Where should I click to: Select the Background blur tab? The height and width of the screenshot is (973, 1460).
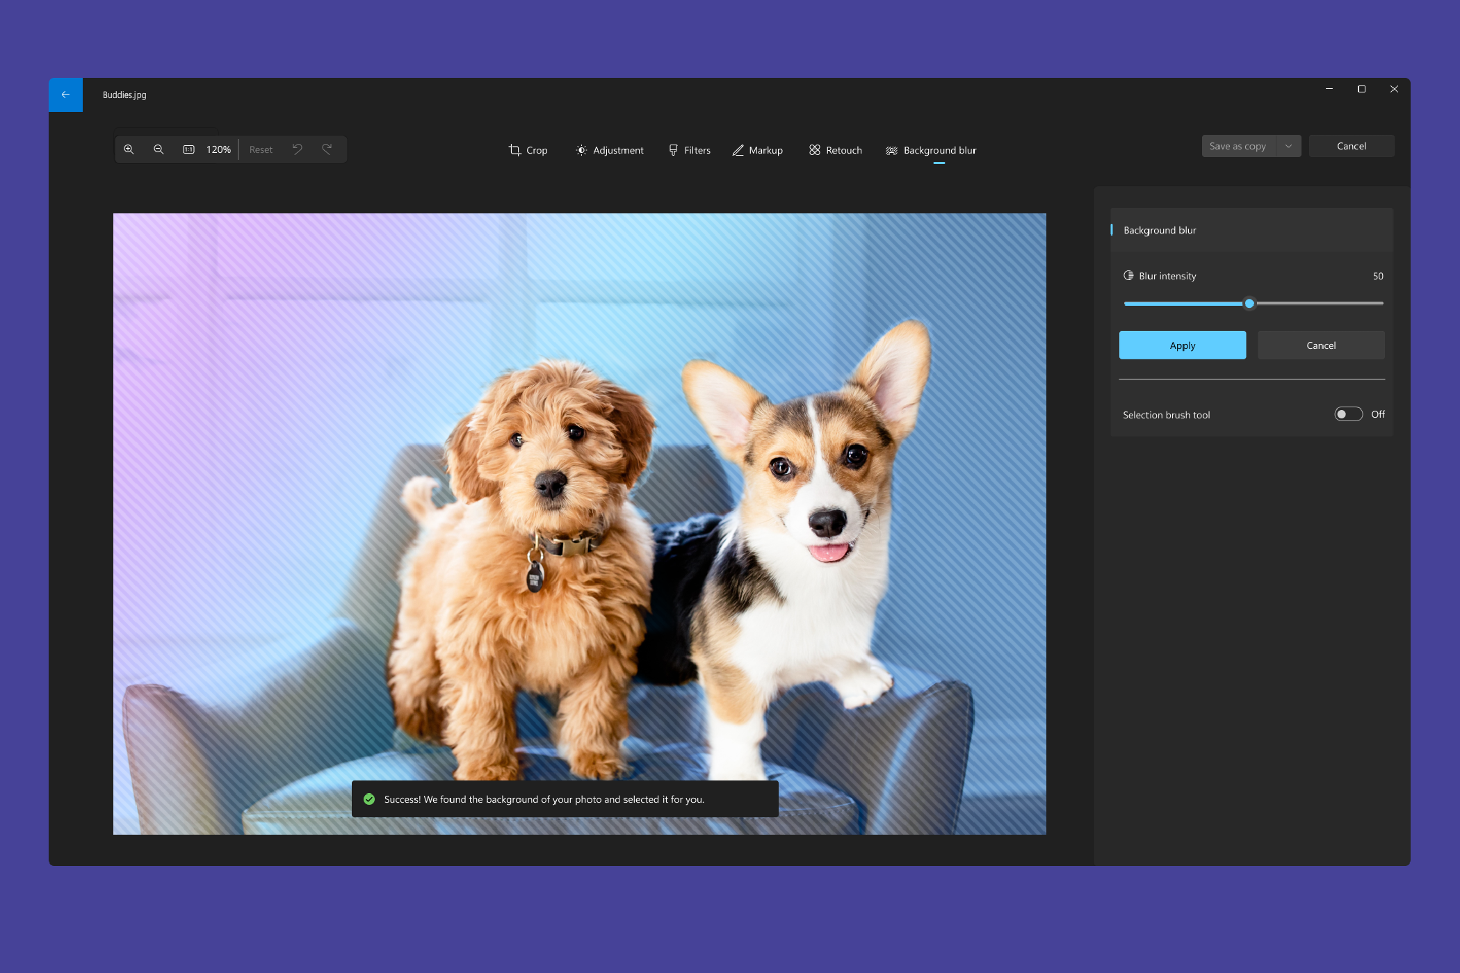[x=931, y=150]
